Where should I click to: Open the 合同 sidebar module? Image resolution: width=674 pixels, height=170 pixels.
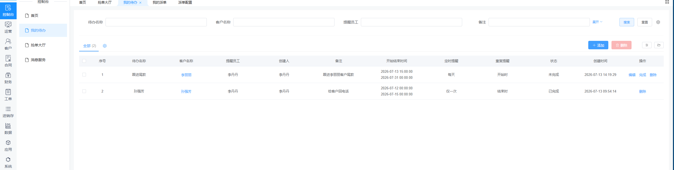click(x=8, y=61)
